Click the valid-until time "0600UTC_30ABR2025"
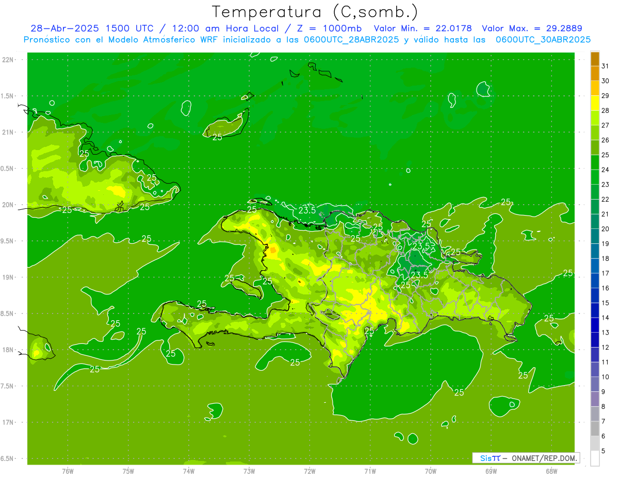Viewport: 619px width, 478px height. [543, 40]
